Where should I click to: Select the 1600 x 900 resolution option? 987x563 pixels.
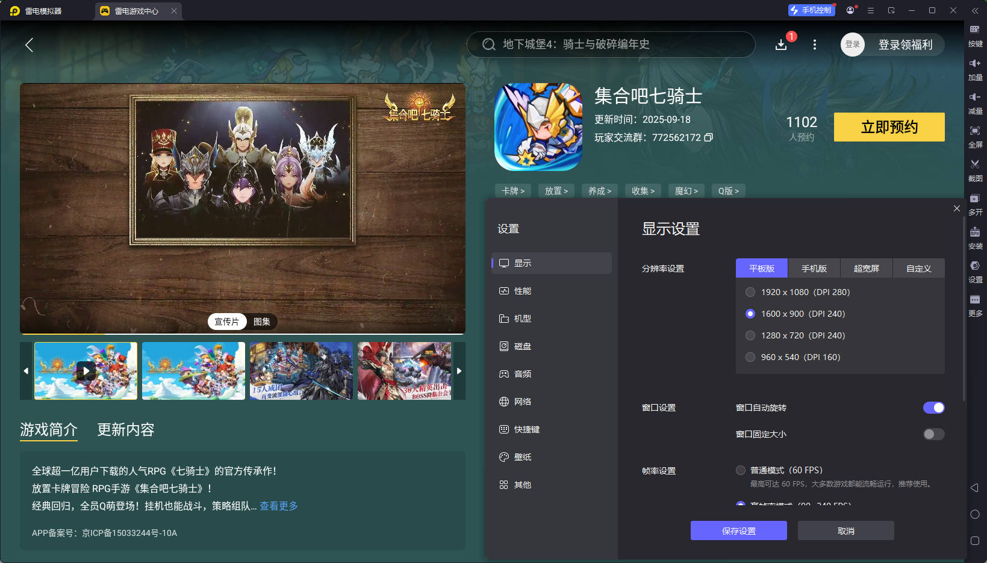pos(796,314)
